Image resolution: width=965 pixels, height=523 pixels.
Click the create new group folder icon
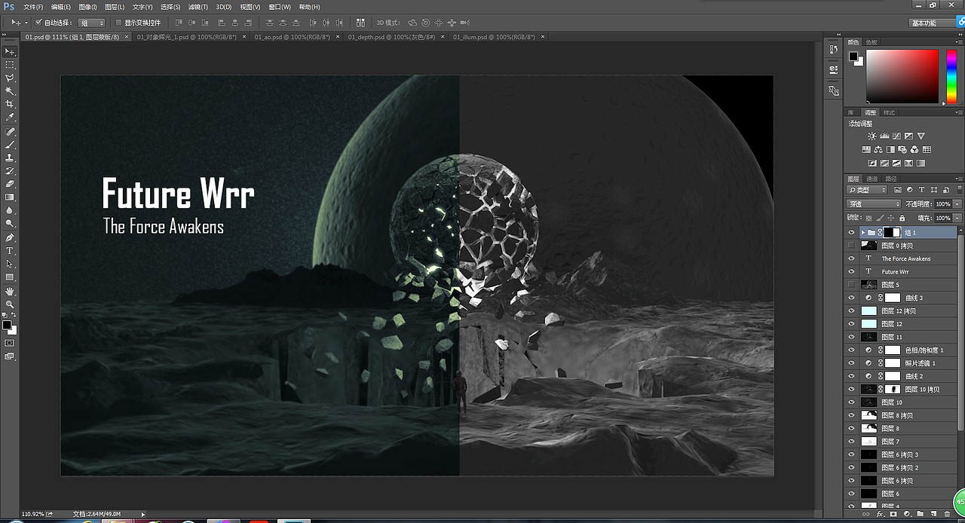pyautogui.click(x=920, y=513)
